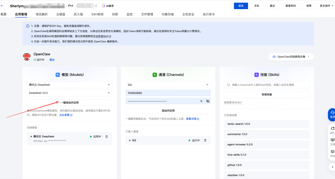
Task: Clear the channel secret with X icon
Action: click(x=201, y=101)
